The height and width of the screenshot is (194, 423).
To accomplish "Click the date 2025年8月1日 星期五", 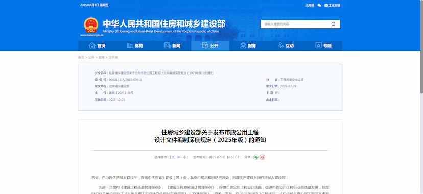I will 94,5.
